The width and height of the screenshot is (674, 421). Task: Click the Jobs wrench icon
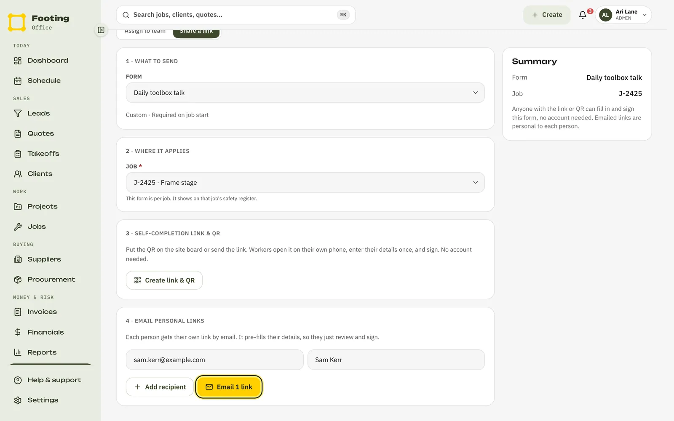click(x=18, y=227)
